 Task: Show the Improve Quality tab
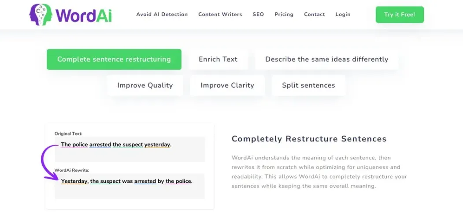pos(145,85)
